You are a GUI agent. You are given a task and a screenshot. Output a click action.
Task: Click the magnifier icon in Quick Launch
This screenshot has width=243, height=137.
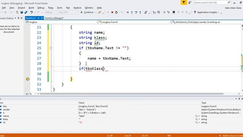(229, 2)
